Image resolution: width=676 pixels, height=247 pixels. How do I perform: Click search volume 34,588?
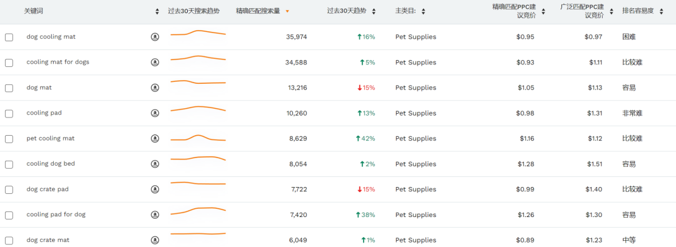(296, 63)
